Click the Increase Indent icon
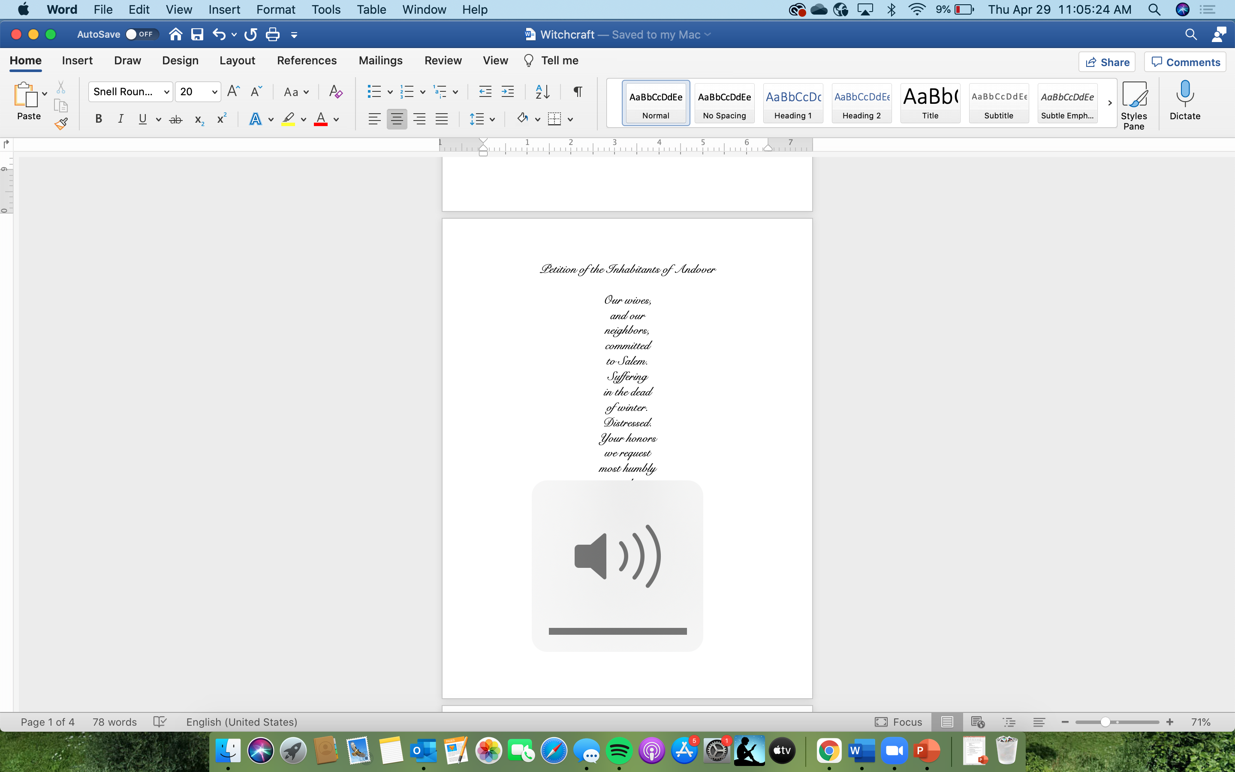The image size is (1235, 772). pos(507,92)
